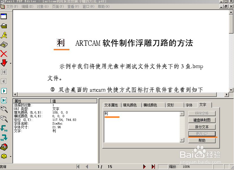
Task: Click down arrow of text box scrollbar
Action: click(182, 140)
